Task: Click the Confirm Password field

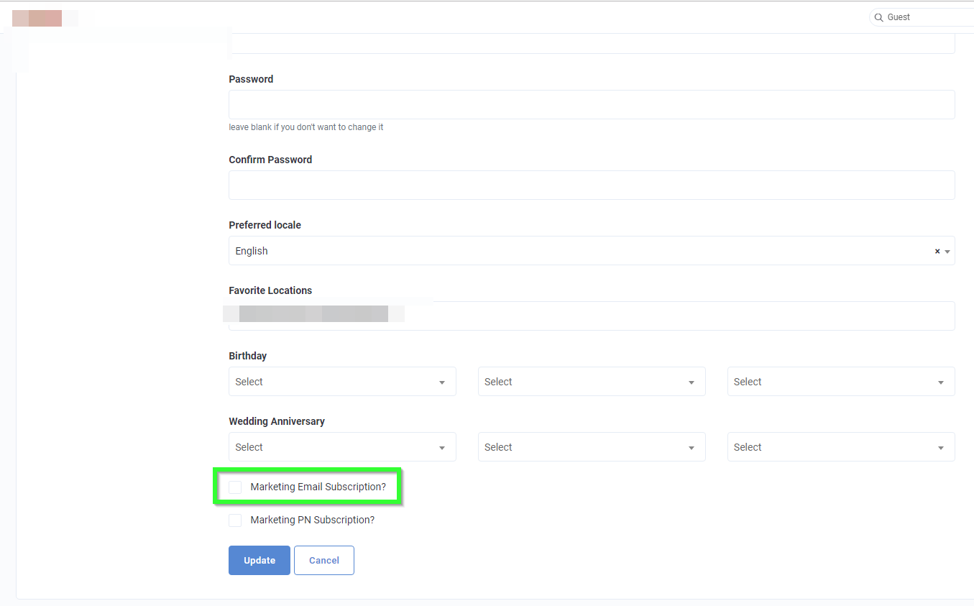Action: (591, 185)
